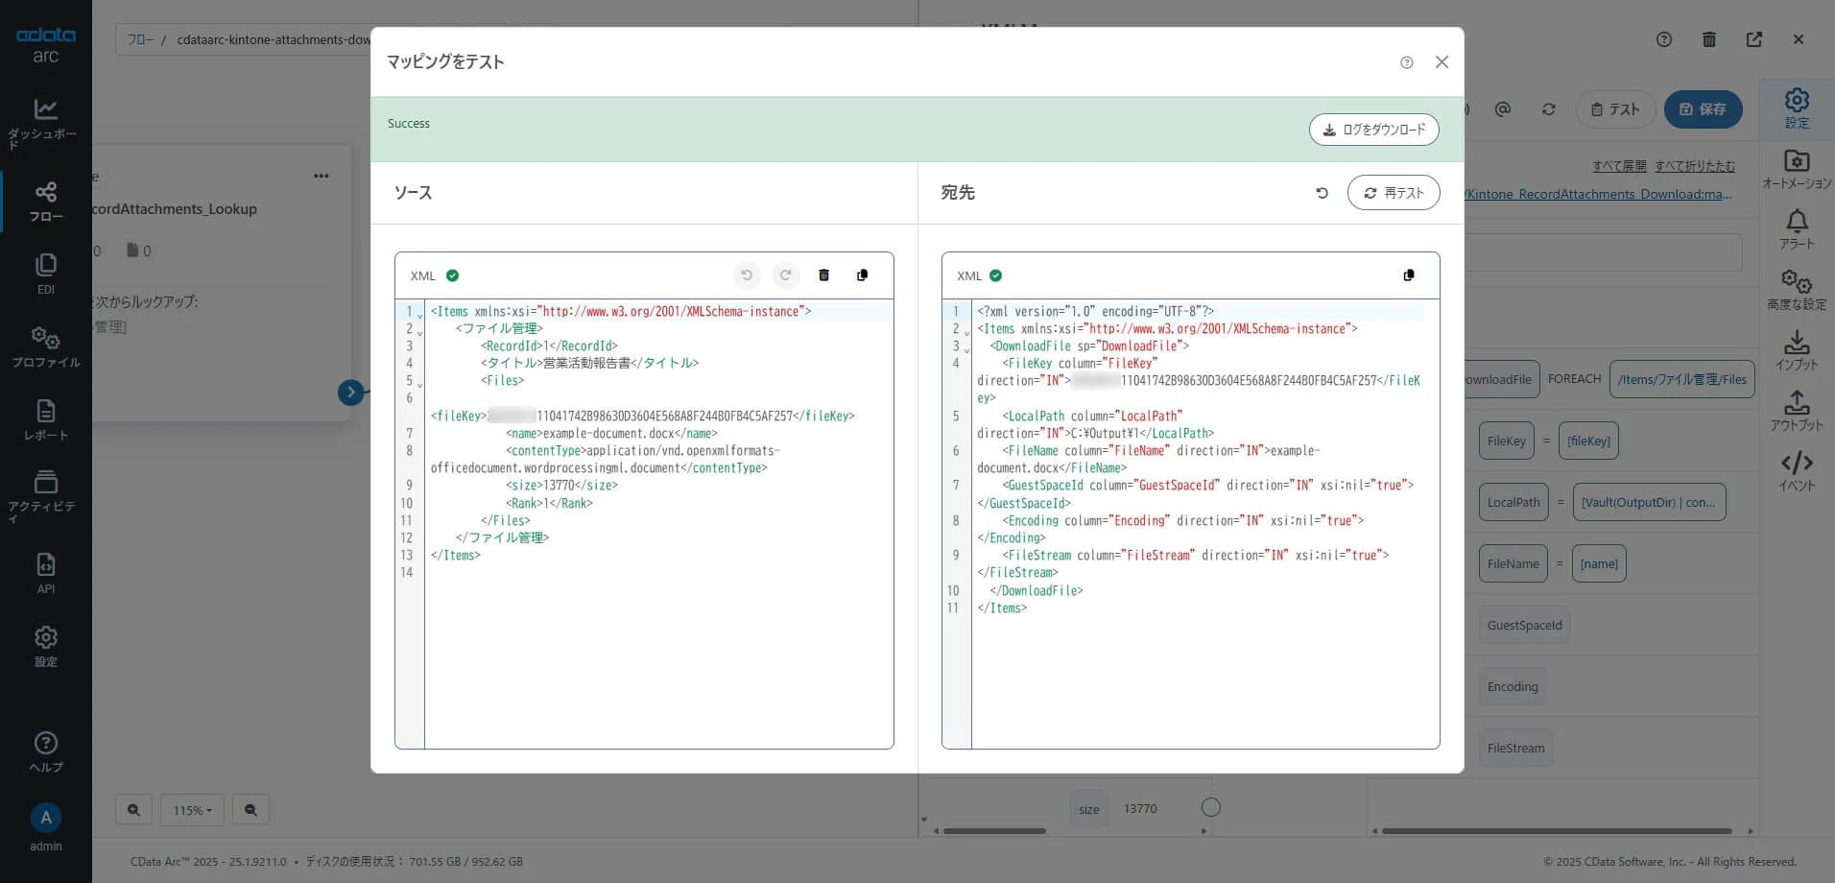Click the re-test (再テスト) button
Viewport: 1835px width, 883px height.
click(1393, 193)
